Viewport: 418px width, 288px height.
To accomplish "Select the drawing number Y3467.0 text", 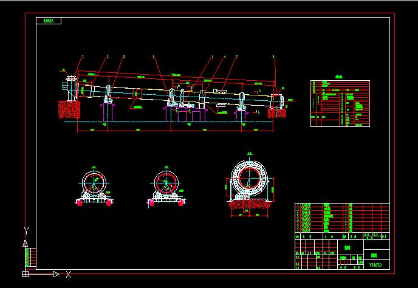I will click(375, 265).
